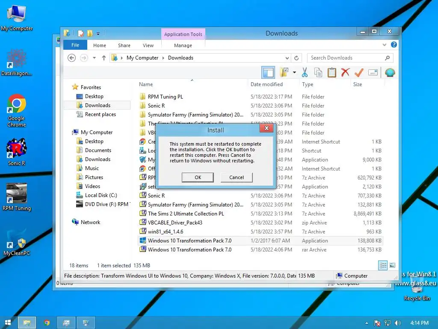Image resolution: width=438 pixels, height=329 pixels.
Task: Select the Sonic R folder row
Action: [x=260, y=106]
